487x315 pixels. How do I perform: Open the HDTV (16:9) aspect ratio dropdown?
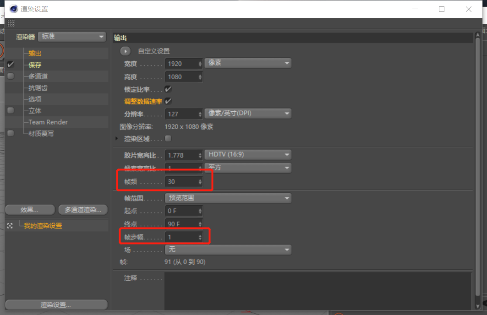pos(248,154)
